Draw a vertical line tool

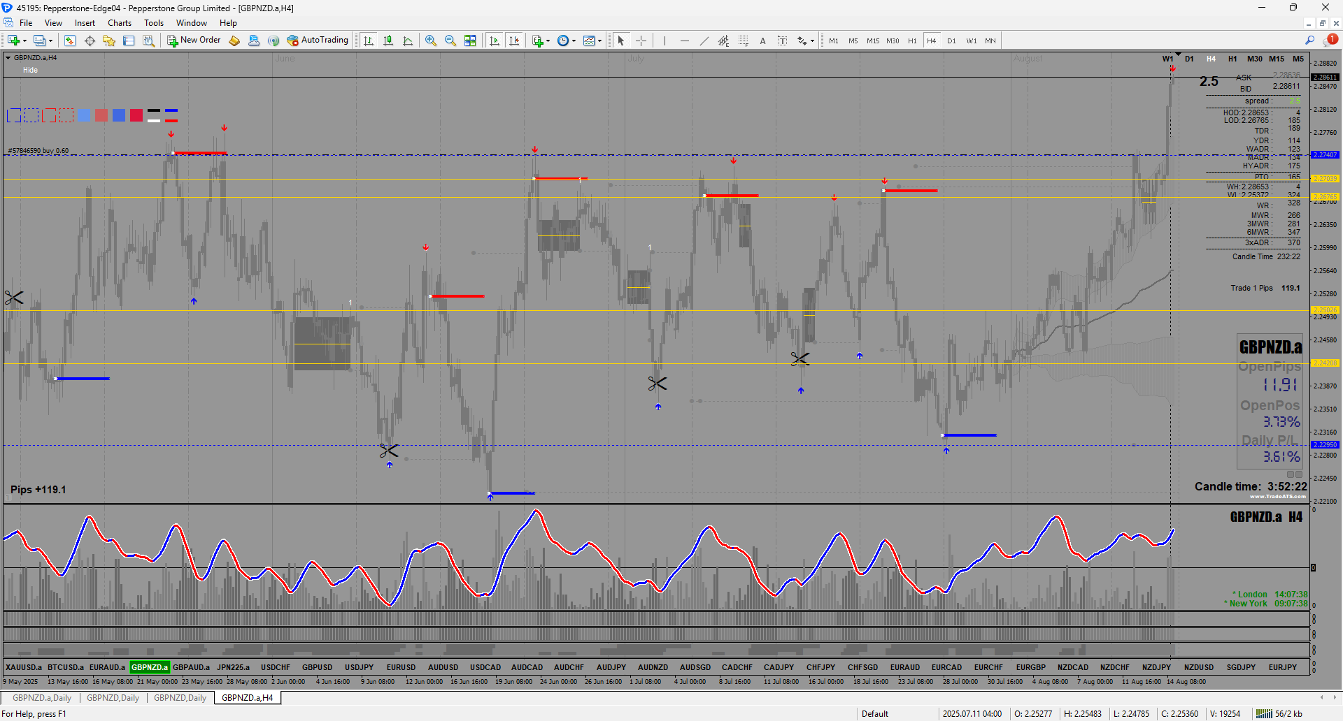point(665,41)
